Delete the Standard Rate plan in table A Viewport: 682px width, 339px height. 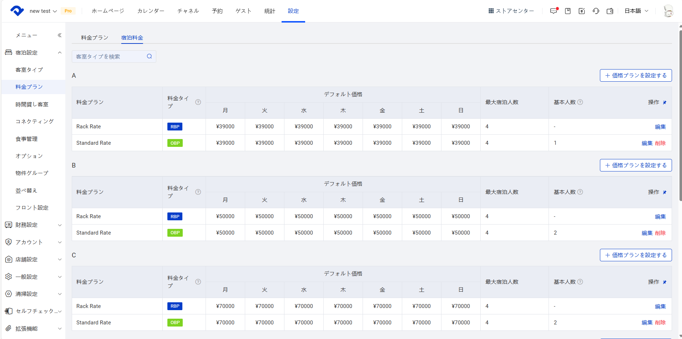(x=660, y=143)
